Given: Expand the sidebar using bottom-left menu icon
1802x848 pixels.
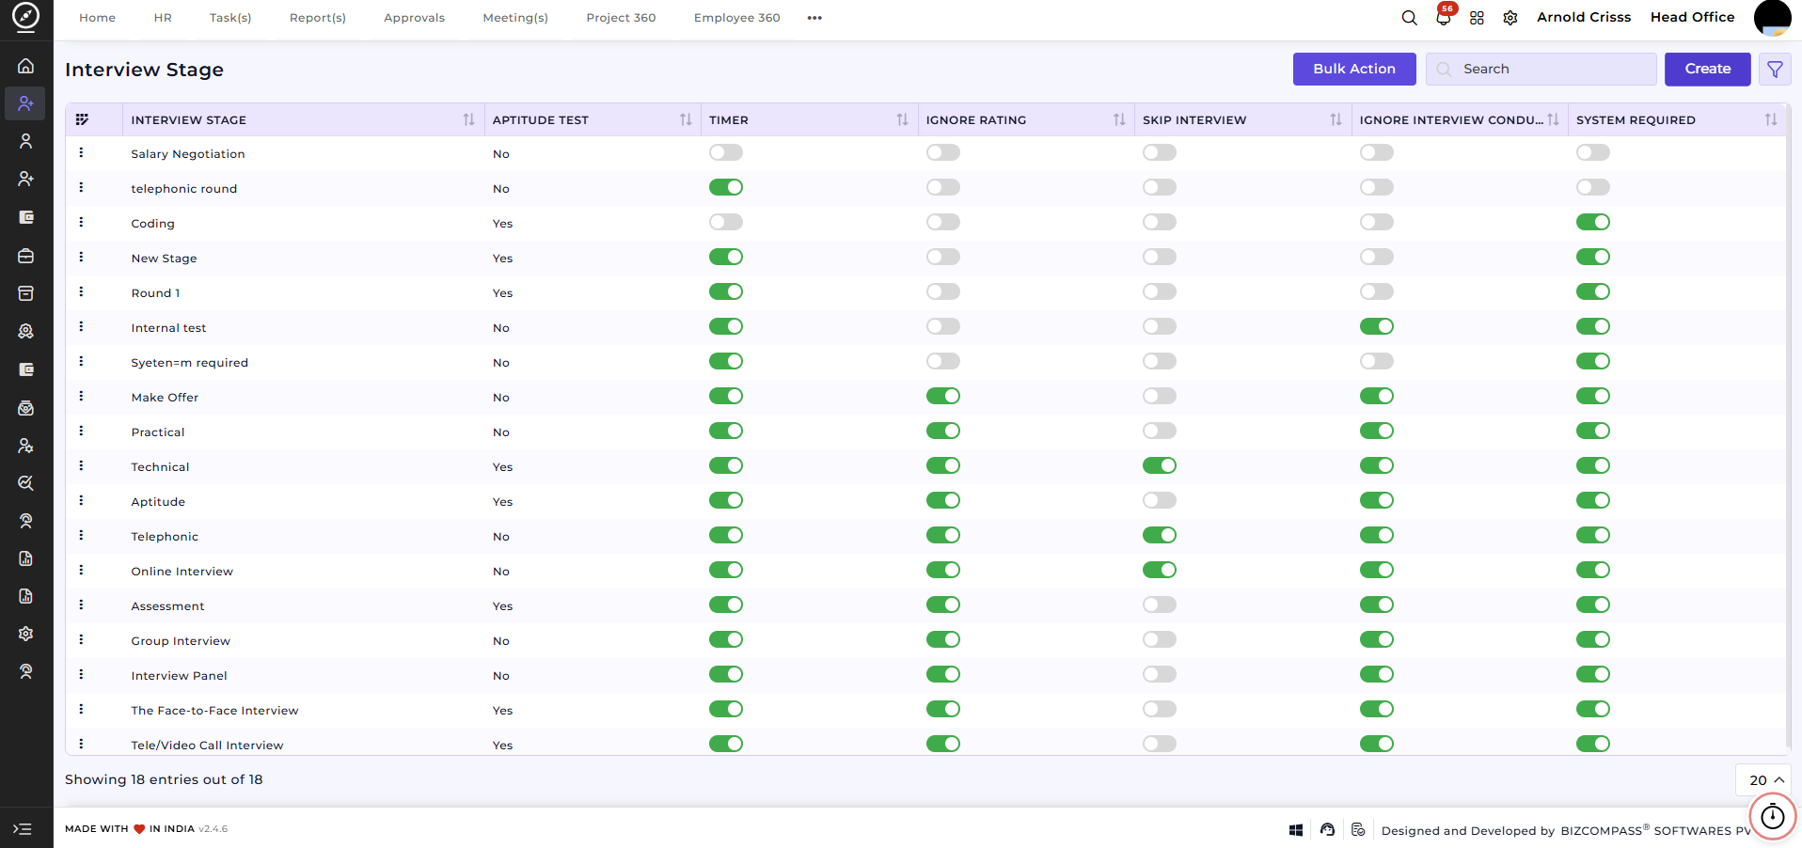Looking at the screenshot, I should coord(23,829).
